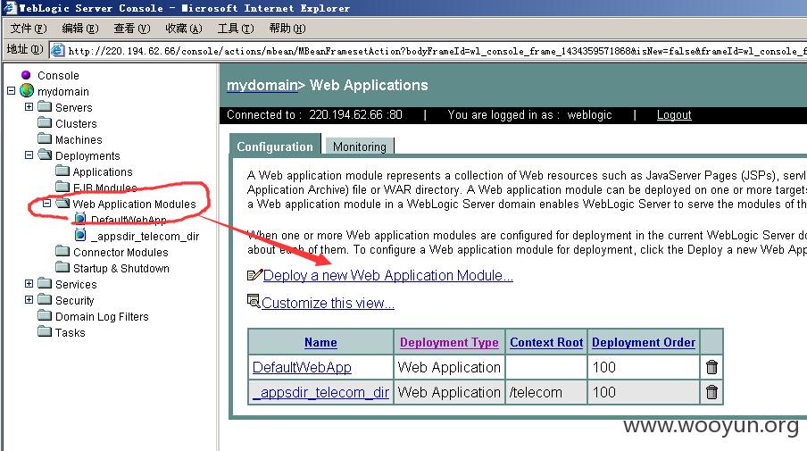Click the pencil icon beside Deploy link

pyautogui.click(x=254, y=275)
